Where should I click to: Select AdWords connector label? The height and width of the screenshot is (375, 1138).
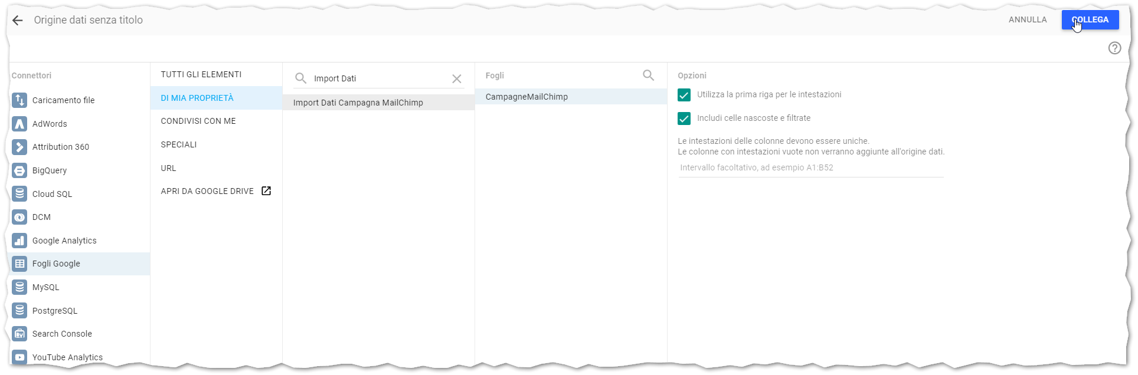pos(50,124)
